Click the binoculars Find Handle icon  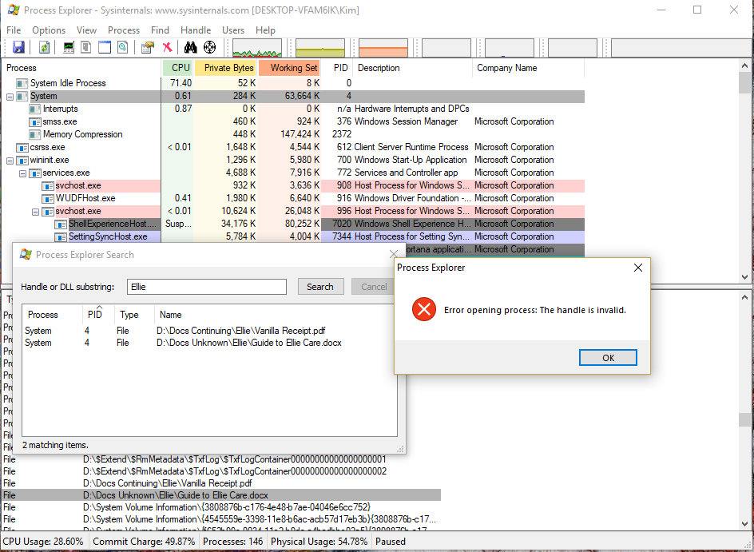point(191,47)
